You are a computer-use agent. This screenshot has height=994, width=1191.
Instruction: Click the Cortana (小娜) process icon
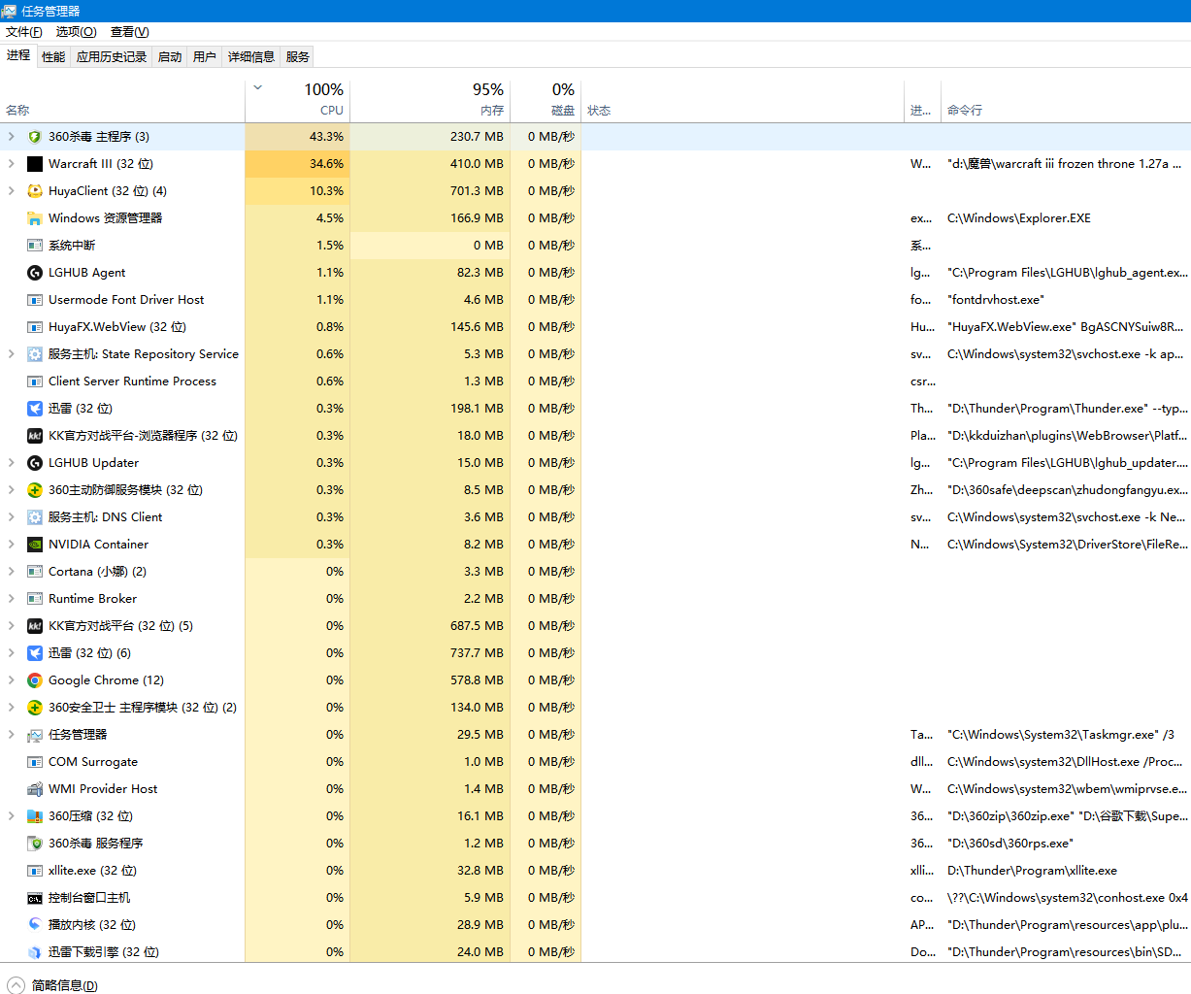point(35,572)
